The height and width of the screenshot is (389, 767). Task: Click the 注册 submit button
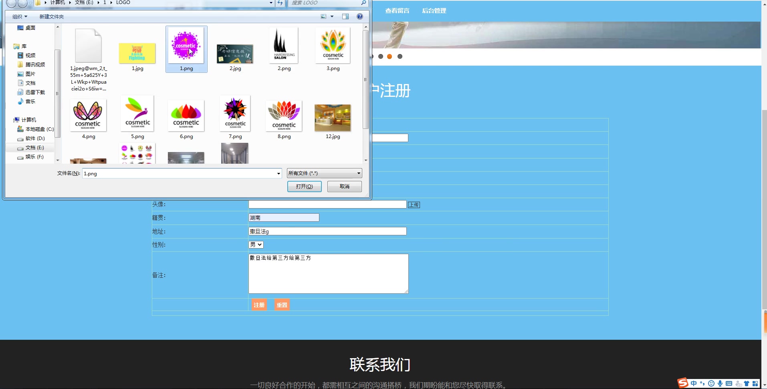click(x=259, y=305)
